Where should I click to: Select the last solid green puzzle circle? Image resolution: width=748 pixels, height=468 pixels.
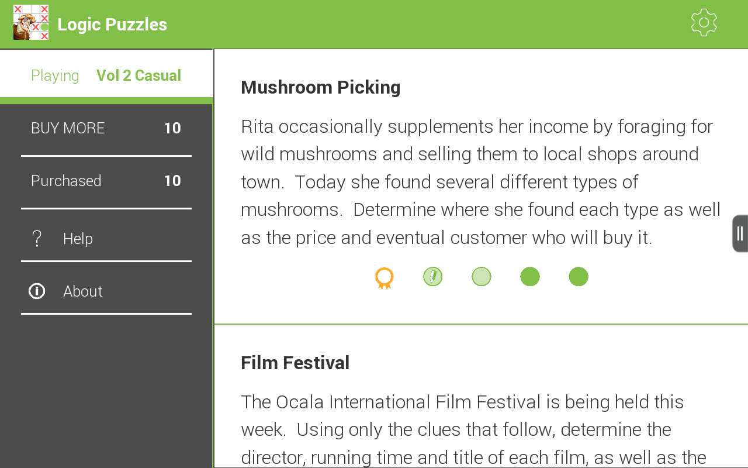(x=578, y=277)
